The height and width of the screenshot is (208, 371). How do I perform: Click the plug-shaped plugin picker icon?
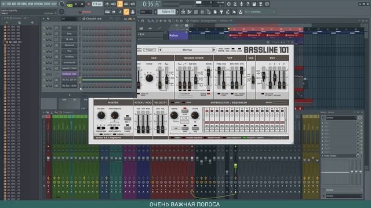pos(221,12)
